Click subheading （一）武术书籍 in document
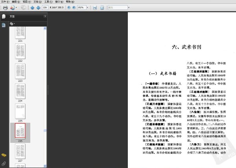 point(162,74)
